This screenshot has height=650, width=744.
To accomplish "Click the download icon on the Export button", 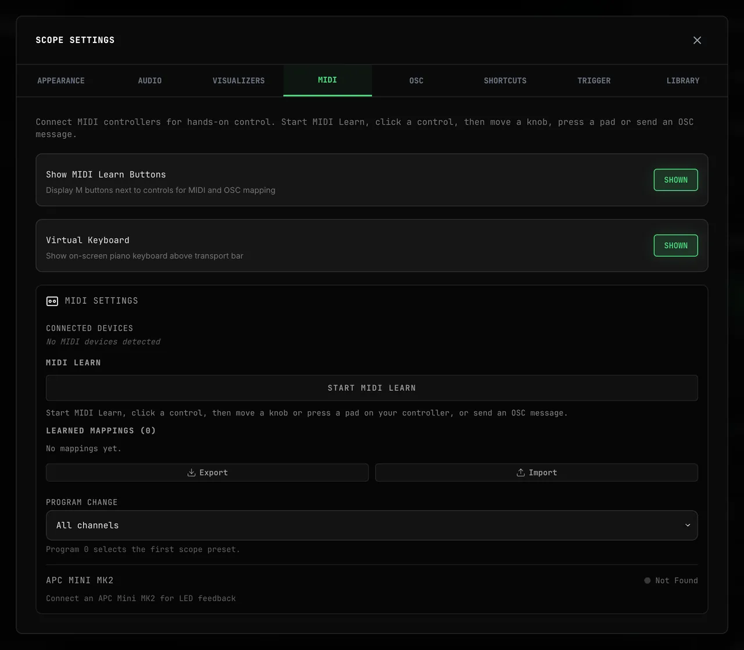I will [191, 473].
